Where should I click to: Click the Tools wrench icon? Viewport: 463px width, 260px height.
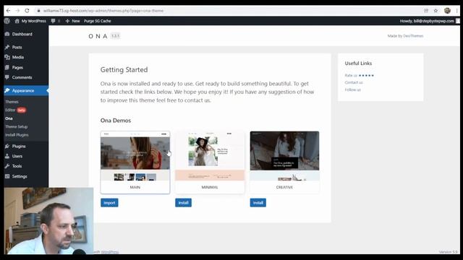click(x=7, y=166)
